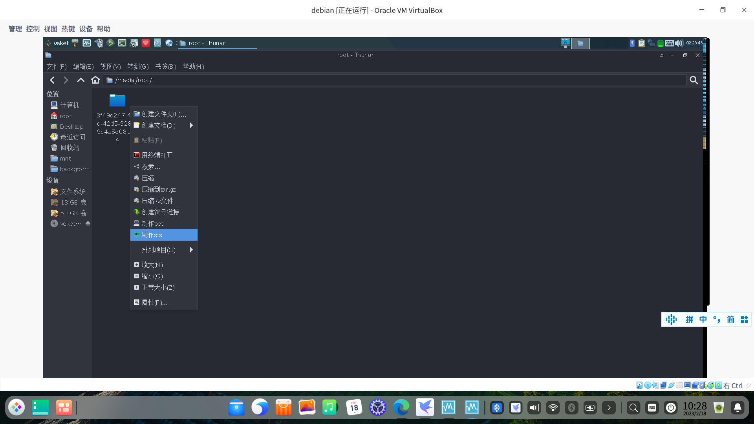The image size is (754, 424).
Task: Open the home folder via the house icon
Action: pos(95,80)
